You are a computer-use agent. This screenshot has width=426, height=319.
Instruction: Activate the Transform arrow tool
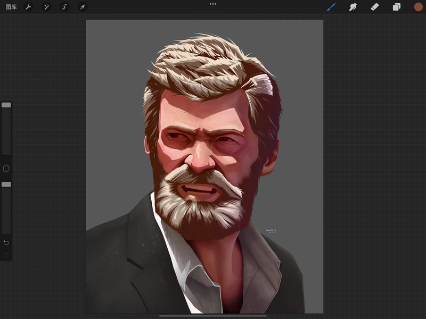click(x=83, y=7)
